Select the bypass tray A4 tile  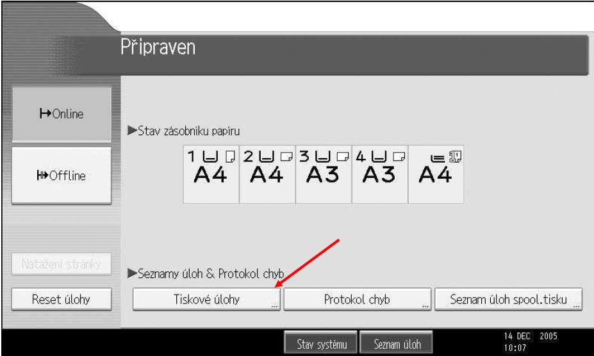[x=436, y=174]
